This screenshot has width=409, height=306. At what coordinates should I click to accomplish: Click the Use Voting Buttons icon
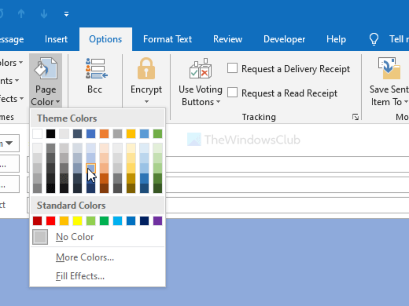tap(200, 68)
